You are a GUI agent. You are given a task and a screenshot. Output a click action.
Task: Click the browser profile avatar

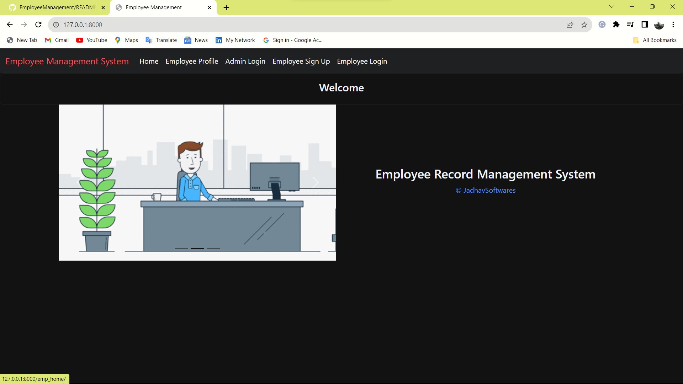click(660, 25)
